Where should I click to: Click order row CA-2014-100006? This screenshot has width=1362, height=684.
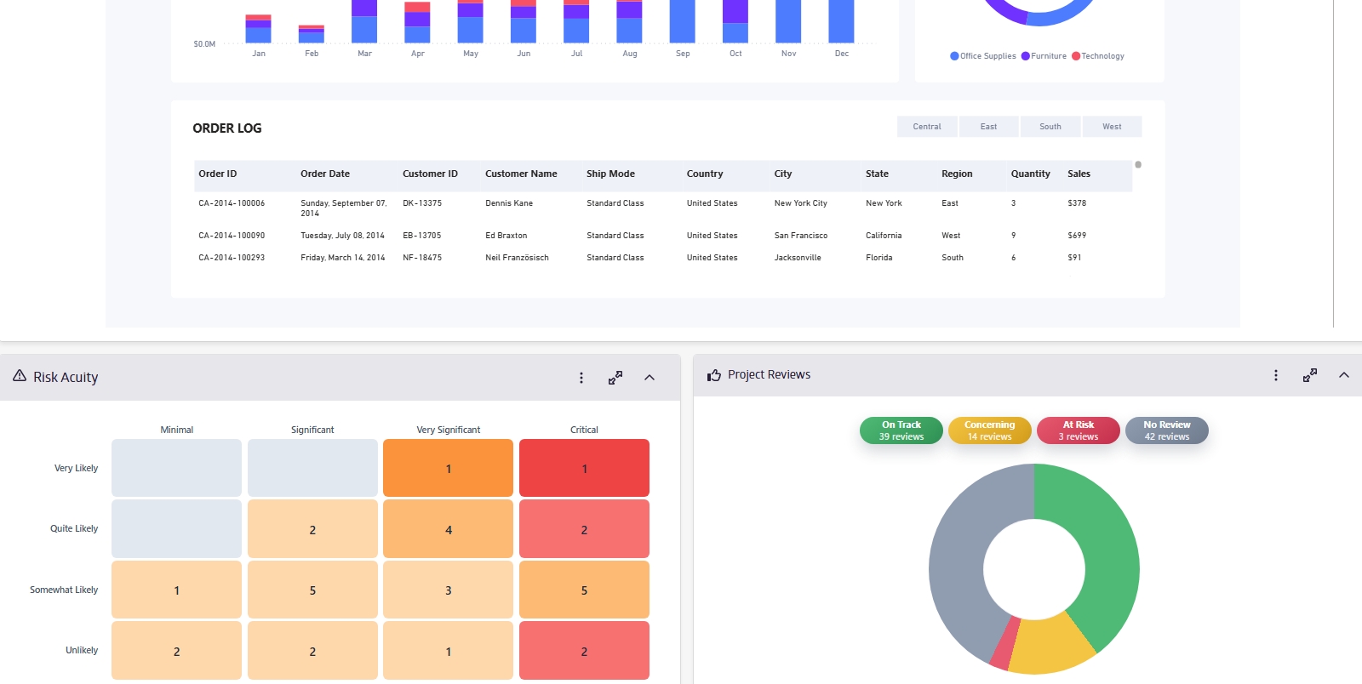coord(663,208)
